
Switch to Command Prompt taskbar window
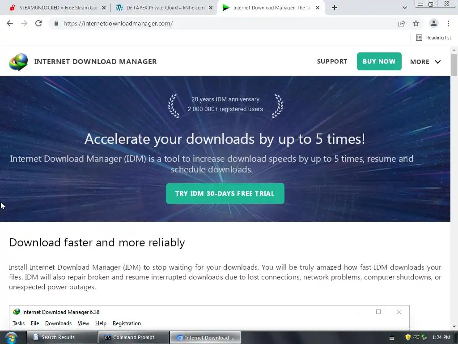pos(134,337)
